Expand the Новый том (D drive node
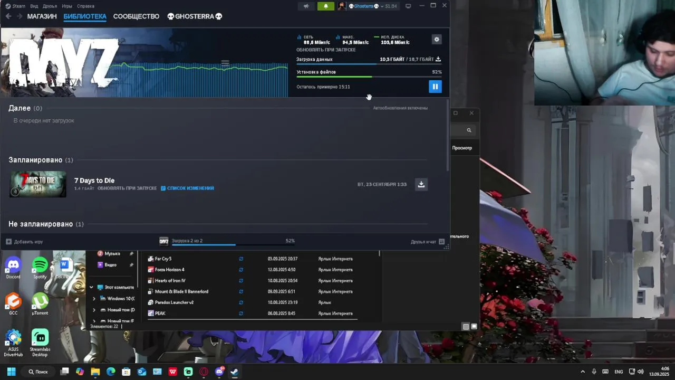This screenshot has height=380, width=675. [x=94, y=310]
